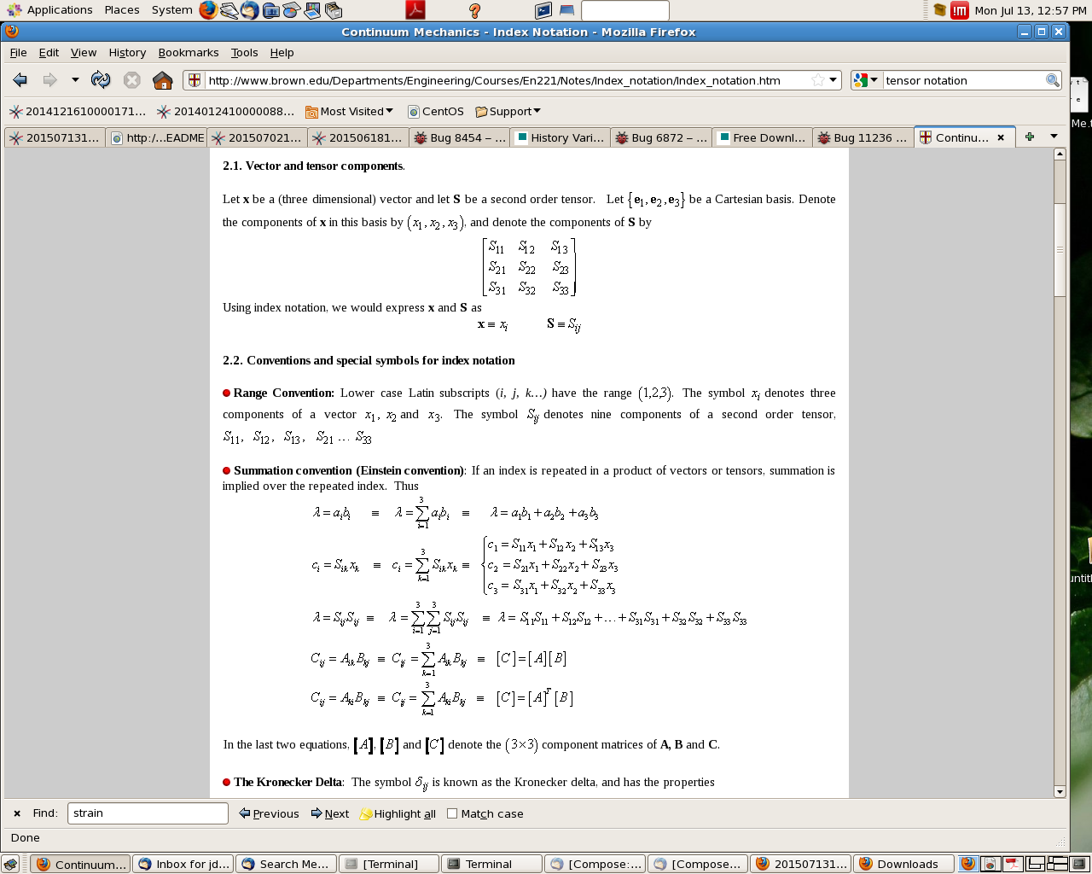Launch Firefox from the top panel icon
Image resolution: width=1092 pixels, height=874 pixels.
pyautogui.click(x=208, y=10)
